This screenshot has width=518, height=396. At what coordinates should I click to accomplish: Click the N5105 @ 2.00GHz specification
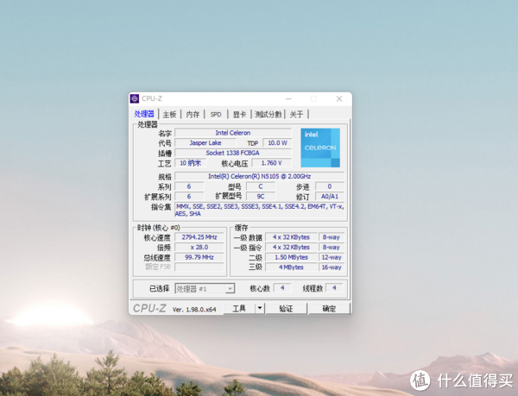pyautogui.click(x=259, y=176)
